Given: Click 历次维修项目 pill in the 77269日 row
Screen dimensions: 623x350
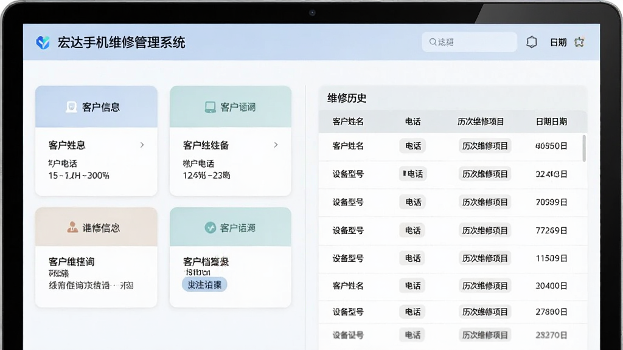Looking at the screenshot, I should [485, 230].
